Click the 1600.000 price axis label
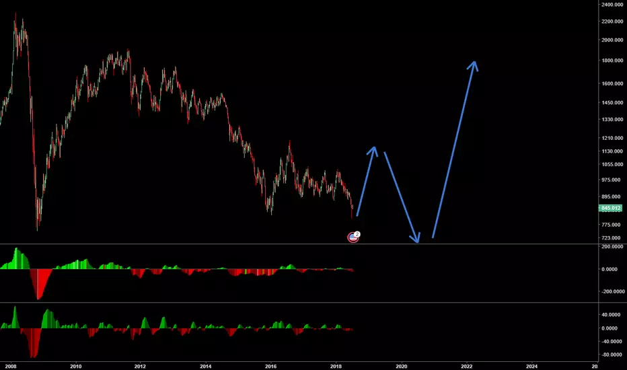This screenshot has height=370, width=627. [x=612, y=83]
